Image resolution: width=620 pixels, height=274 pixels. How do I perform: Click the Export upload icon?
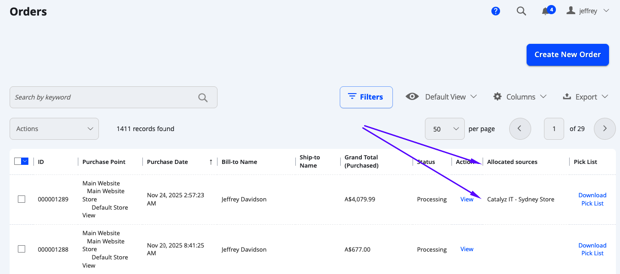coord(567,96)
